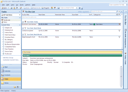Open the Actions menu
Screen dimensions: 128x92
[x=28, y=5]
